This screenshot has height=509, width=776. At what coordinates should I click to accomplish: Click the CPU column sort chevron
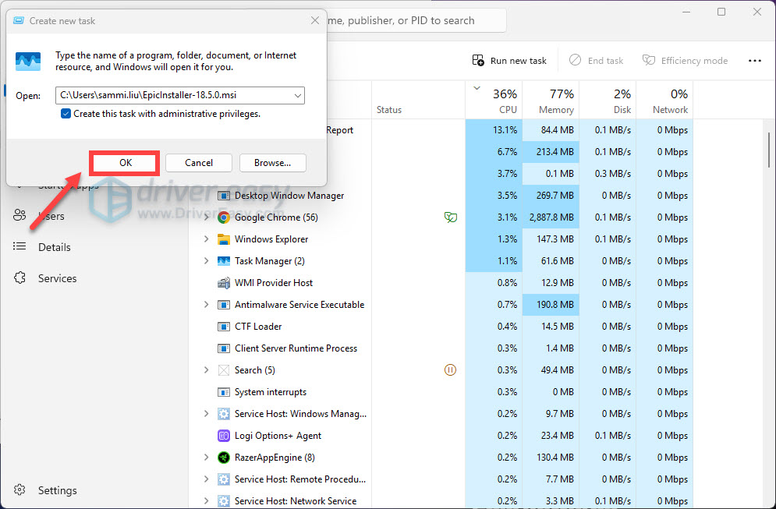(x=477, y=88)
